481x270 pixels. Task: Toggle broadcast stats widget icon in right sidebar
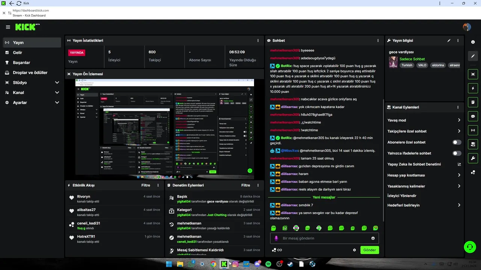point(473,130)
